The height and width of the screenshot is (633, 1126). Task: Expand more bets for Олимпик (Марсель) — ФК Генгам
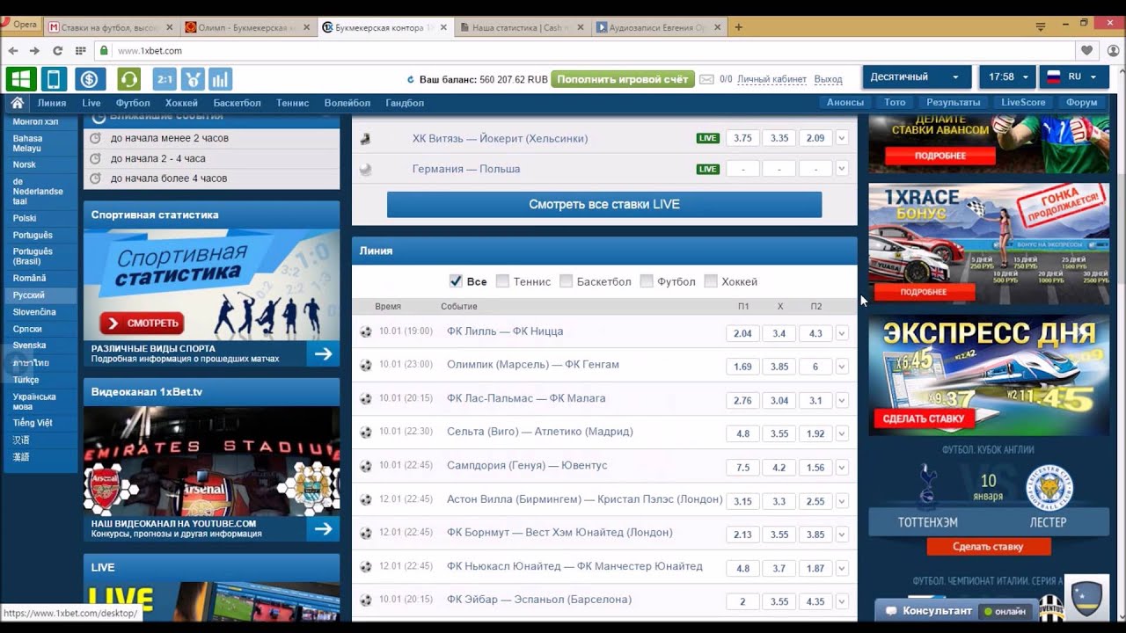(x=842, y=367)
